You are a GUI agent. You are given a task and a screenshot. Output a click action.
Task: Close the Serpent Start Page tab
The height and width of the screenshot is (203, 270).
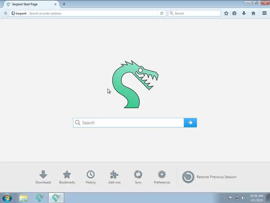coord(55,4)
